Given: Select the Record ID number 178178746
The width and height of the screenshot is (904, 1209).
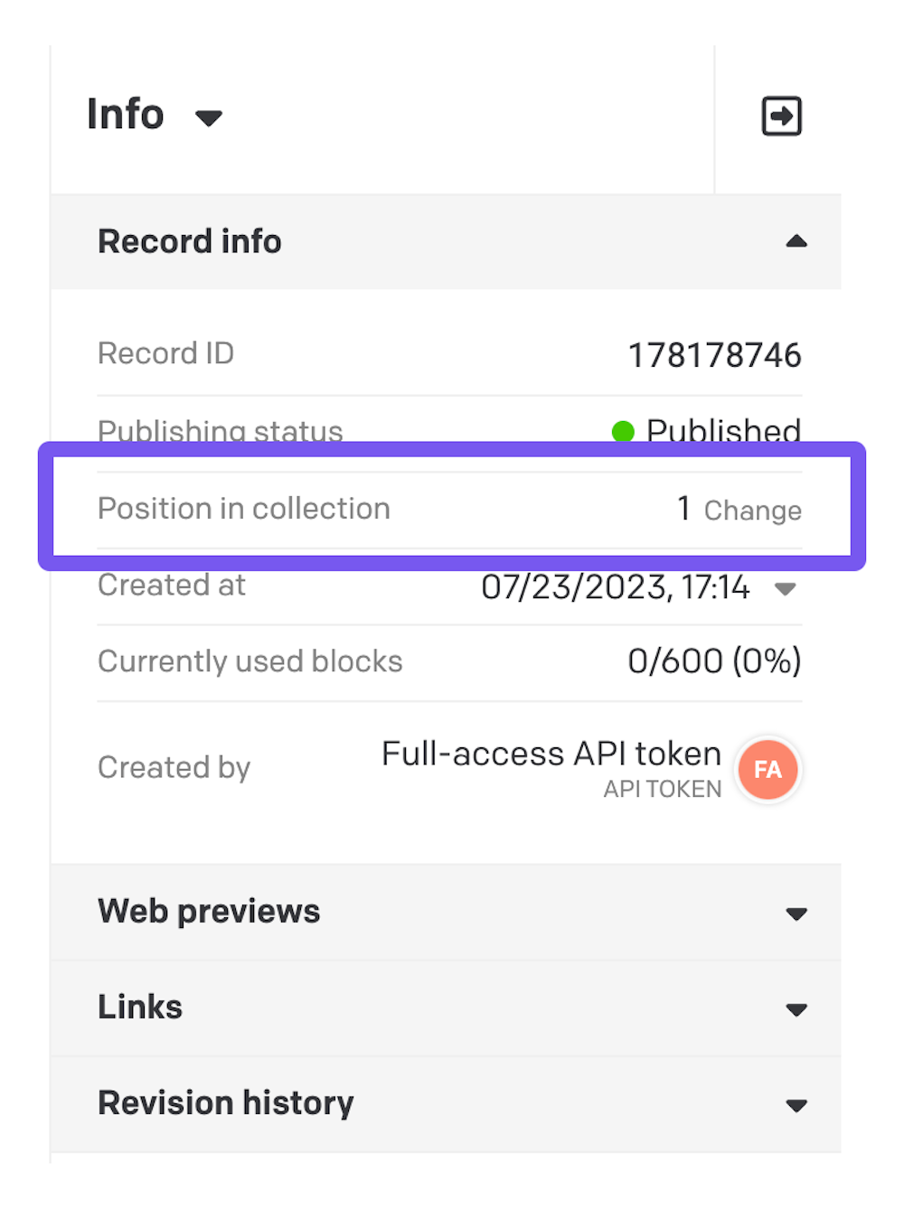Looking at the screenshot, I should 714,355.
